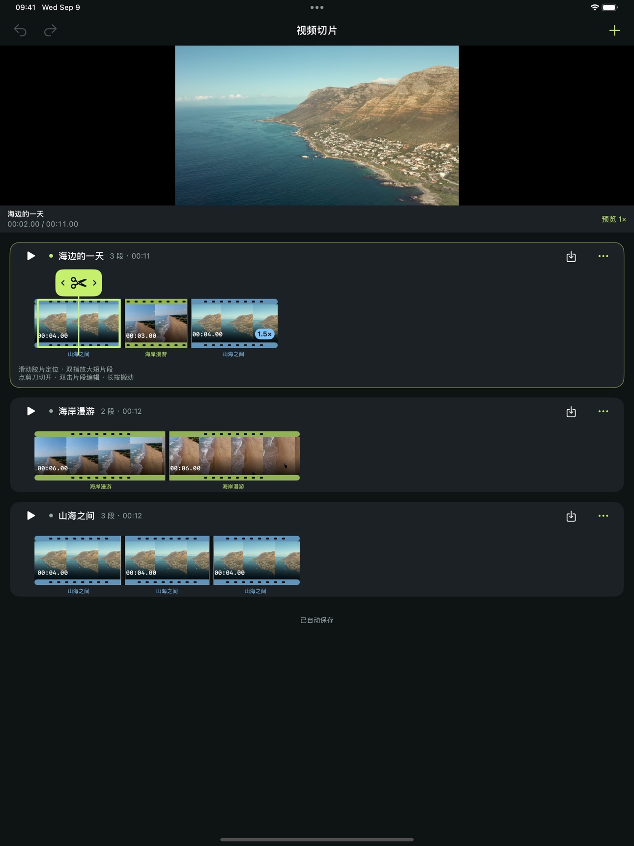Image resolution: width=634 pixels, height=846 pixels.
Task: Open more options for 山海之间
Action: click(x=603, y=515)
